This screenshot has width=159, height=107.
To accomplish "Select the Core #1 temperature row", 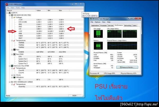I will 45,73.
